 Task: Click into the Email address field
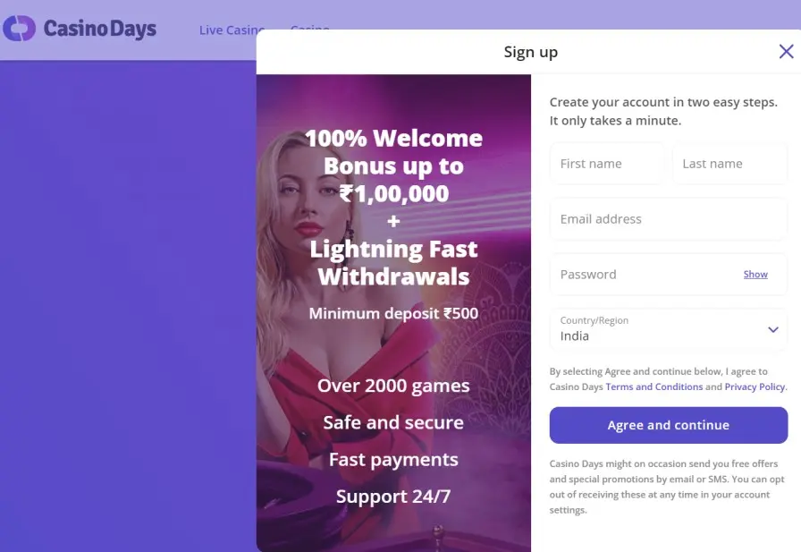(668, 219)
